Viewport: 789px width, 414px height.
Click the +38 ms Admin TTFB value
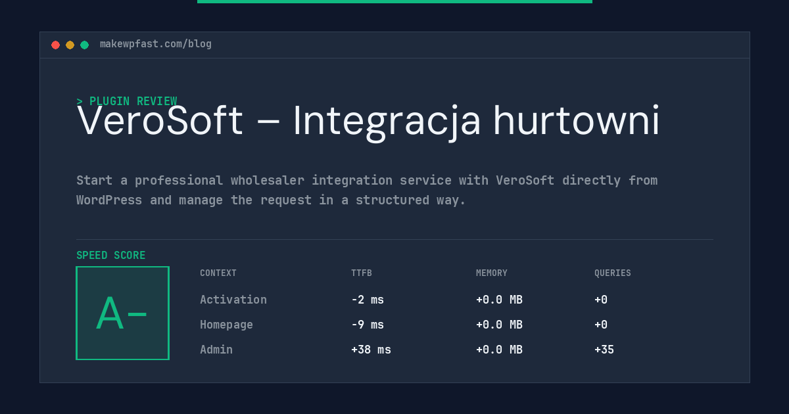click(x=371, y=350)
